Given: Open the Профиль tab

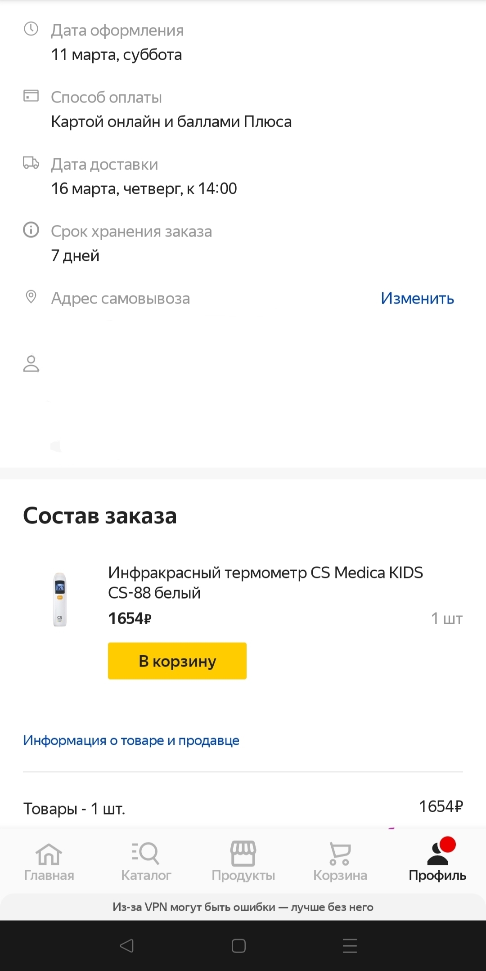Looking at the screenshot, I should (x=437, y=861).
